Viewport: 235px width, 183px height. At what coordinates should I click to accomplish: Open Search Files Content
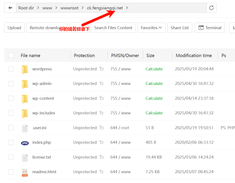coord(113,27)
